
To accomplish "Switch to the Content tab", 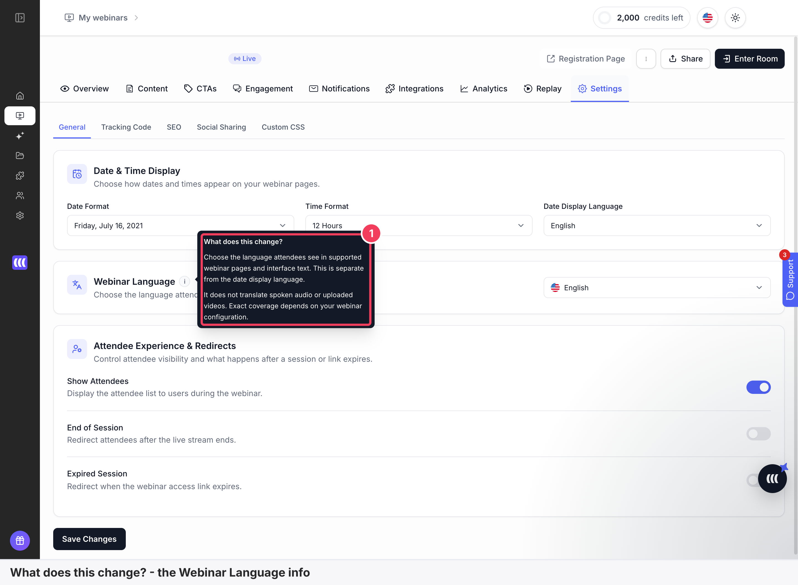I will pos(147,89).
